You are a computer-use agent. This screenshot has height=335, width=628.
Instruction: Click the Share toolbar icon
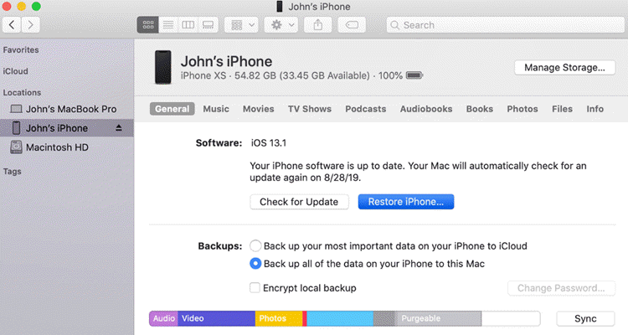click(317, 25)
